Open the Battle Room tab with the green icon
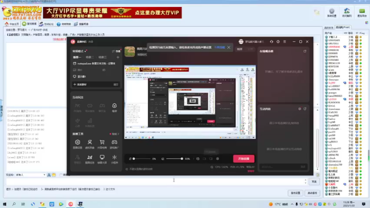The image size is (370, 208). (30, 24)
